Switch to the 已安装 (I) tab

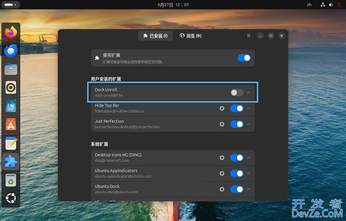click(x=155, y=36)
